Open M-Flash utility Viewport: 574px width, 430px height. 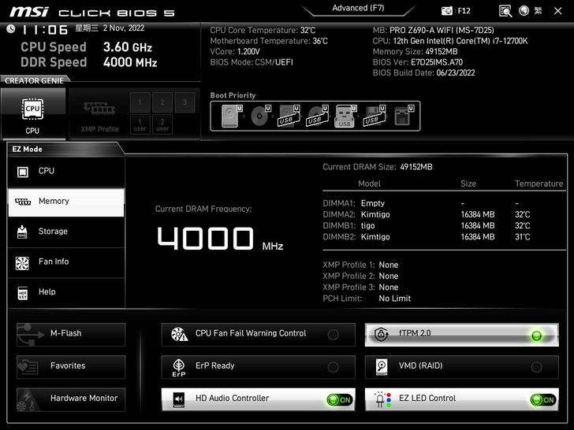pos(71,334)
